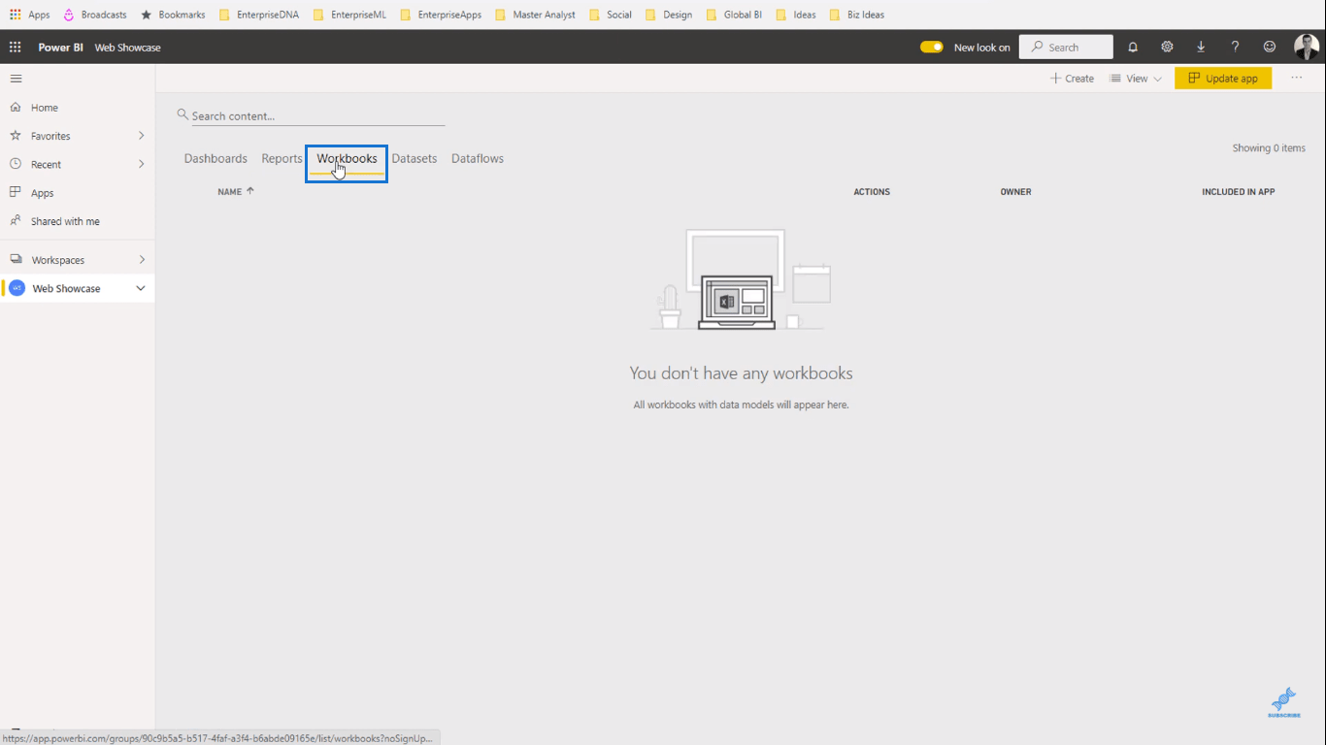
Task: Open more options ellipsis next to Update app
Action: pyautogui.click(x=1296, y=78)
